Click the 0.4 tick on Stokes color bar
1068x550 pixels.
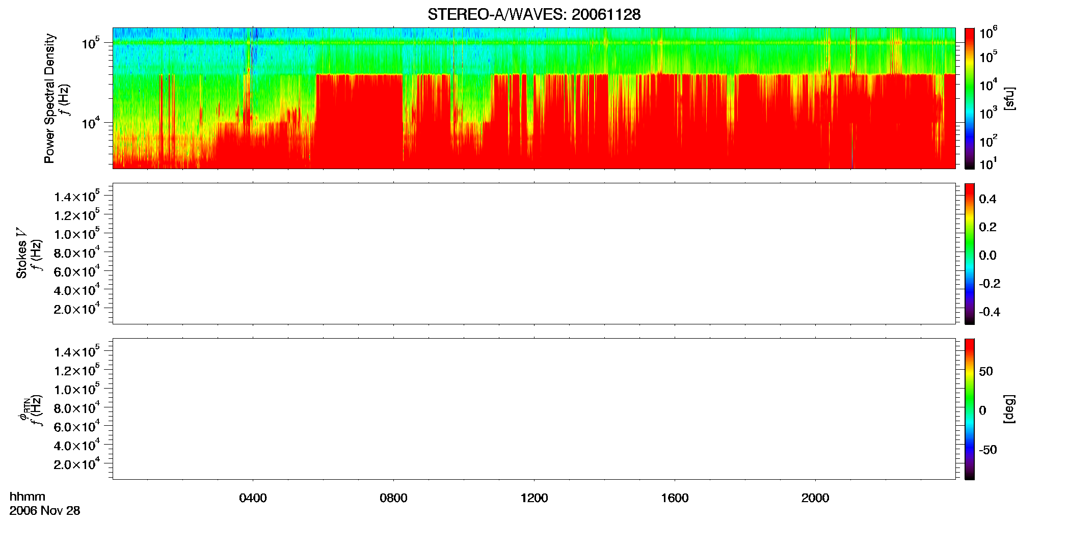tap(987, 199)
